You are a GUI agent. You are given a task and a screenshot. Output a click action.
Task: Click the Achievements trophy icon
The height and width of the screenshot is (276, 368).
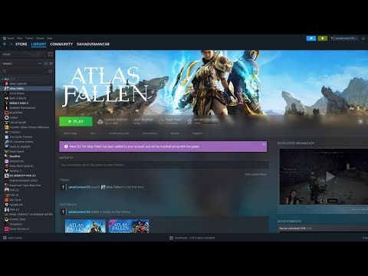[189, 121]
